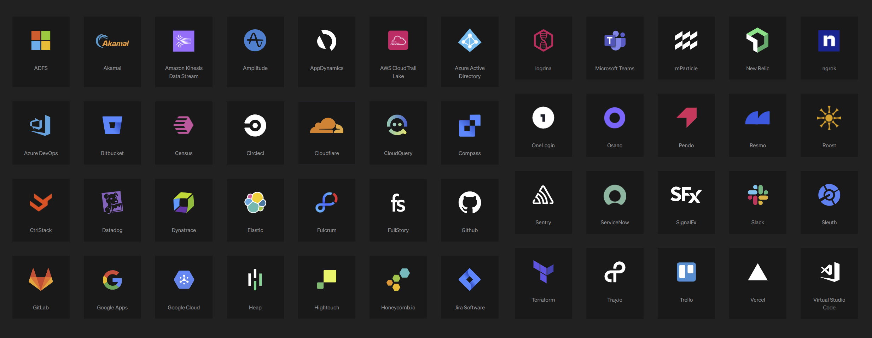Choose the Microsoft Teams tile
Screen dimensions: 872x338
click(615, 48)
